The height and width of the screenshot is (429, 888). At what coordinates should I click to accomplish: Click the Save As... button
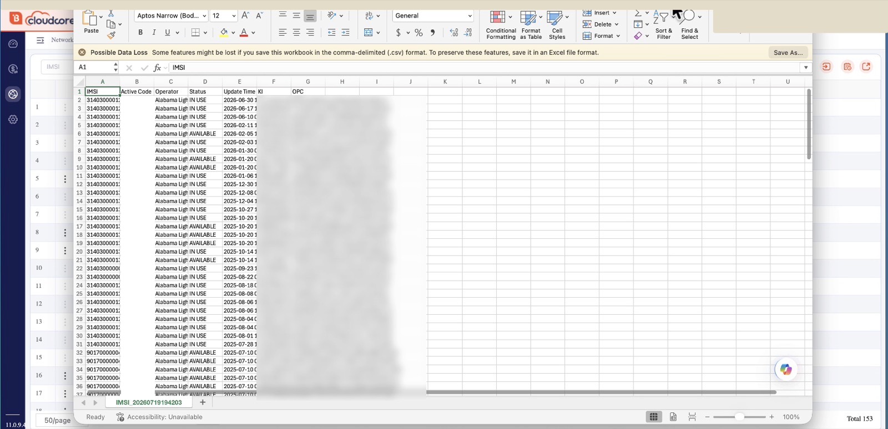tap(788, 53)
